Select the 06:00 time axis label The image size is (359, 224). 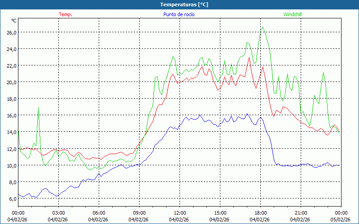click(99, 213)
